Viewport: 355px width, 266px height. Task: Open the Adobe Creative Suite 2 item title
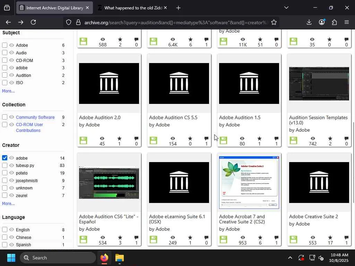tap(313, 216)
